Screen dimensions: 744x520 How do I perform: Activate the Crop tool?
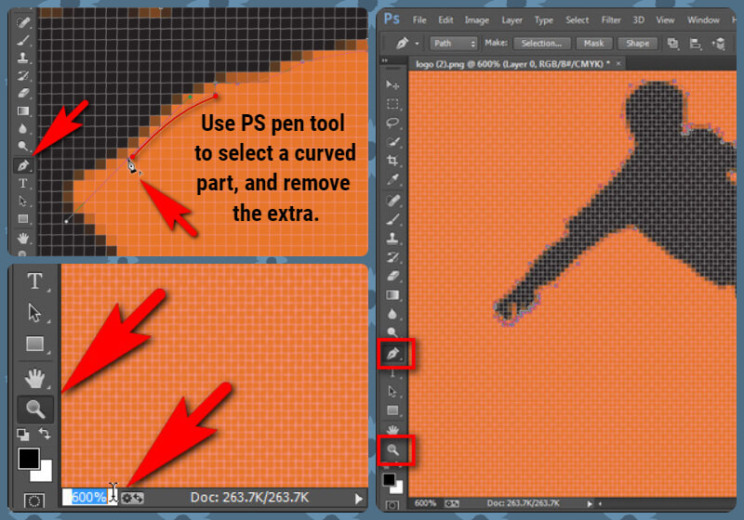(392, 161)
